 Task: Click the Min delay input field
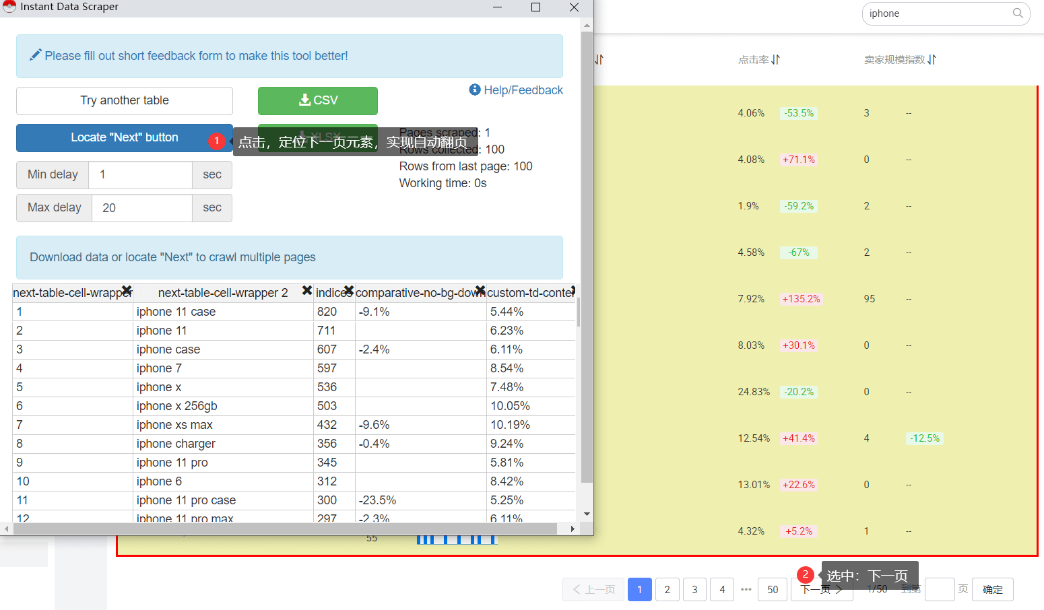pos(140,175)
